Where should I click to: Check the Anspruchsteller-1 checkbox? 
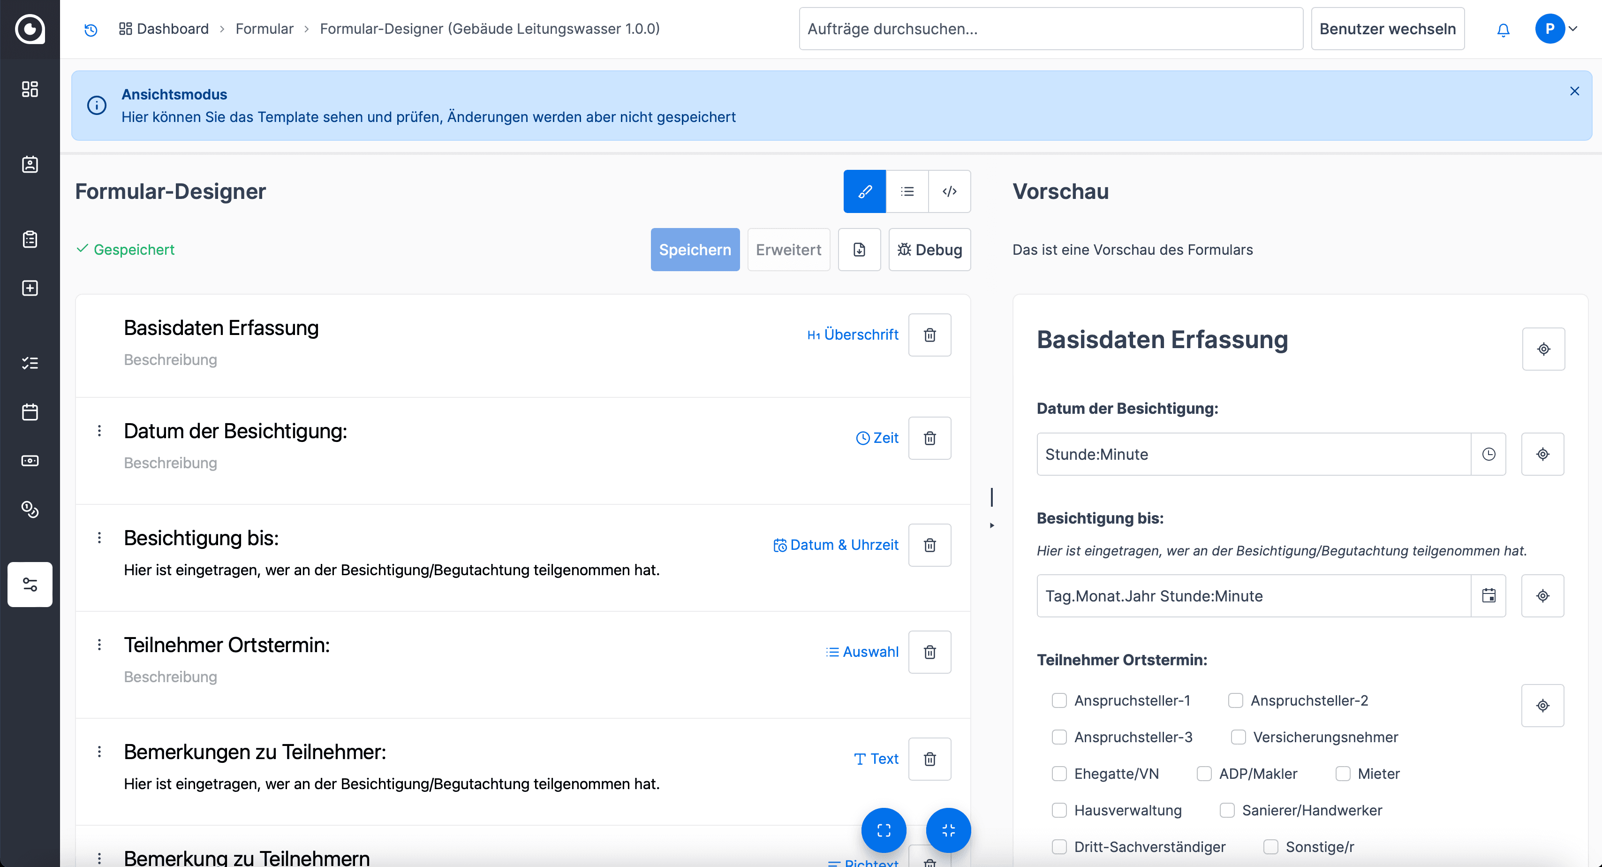point(1059,700)
